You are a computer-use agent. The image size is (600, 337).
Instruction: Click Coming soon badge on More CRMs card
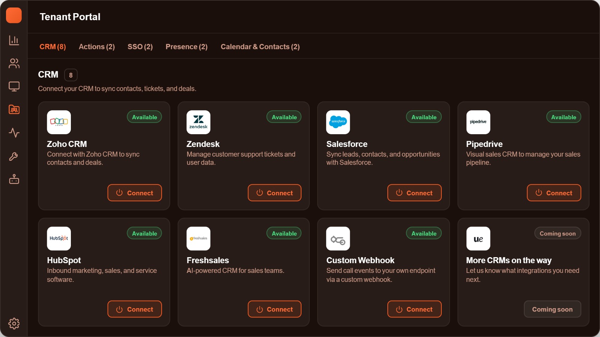click(558, 233)
